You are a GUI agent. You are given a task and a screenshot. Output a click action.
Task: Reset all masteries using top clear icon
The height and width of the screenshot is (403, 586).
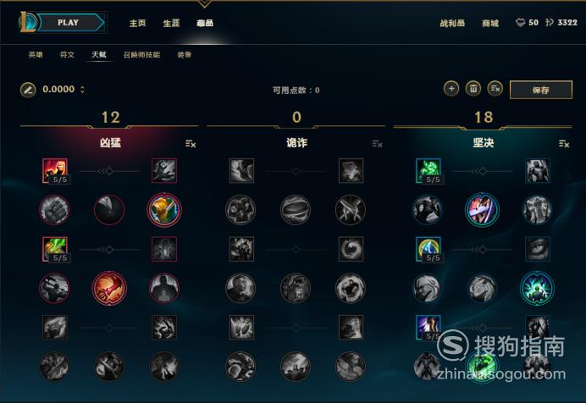coord(495,89)
